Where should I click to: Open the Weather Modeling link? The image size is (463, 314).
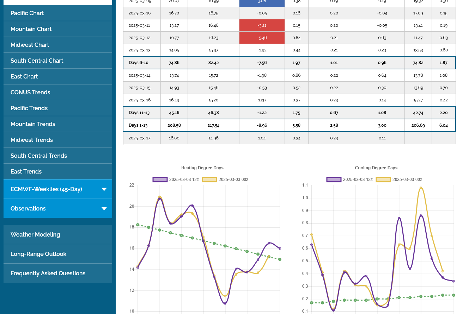[x=35, y=235]
